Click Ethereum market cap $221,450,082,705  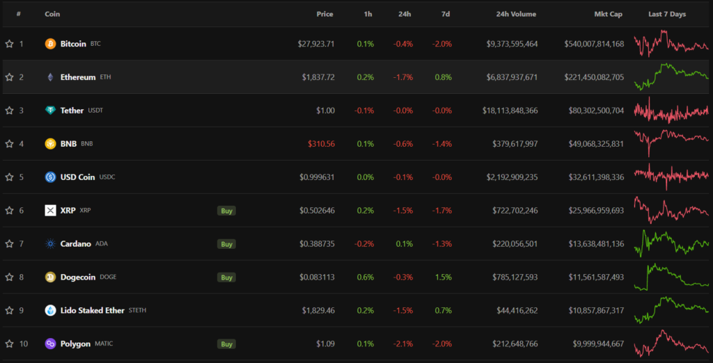[x=594, y=77]
